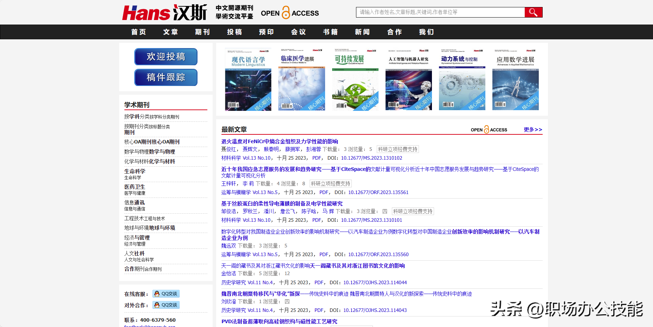Image resolution: width=653 pixels, height=327 pixels.
Task: Open the 可持续发展 journal cover
Action: pos(355,80)
